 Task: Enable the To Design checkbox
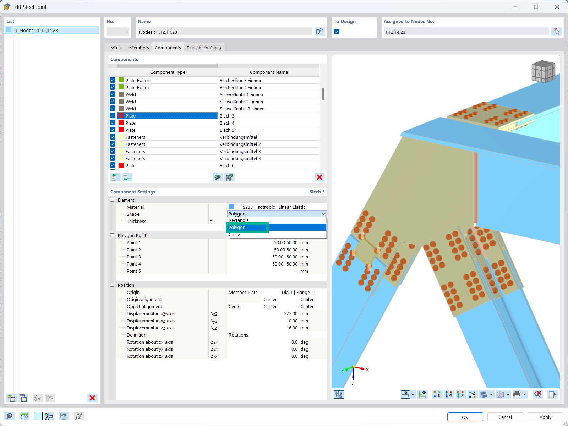pos(336,31)
